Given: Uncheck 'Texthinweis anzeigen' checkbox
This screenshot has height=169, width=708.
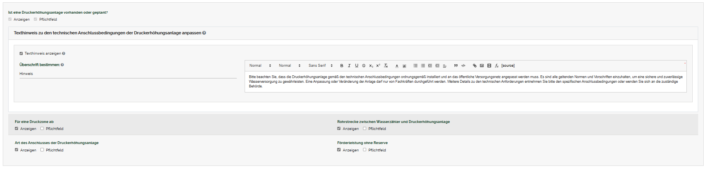Looking at the screenshot, I should point(21,53).
